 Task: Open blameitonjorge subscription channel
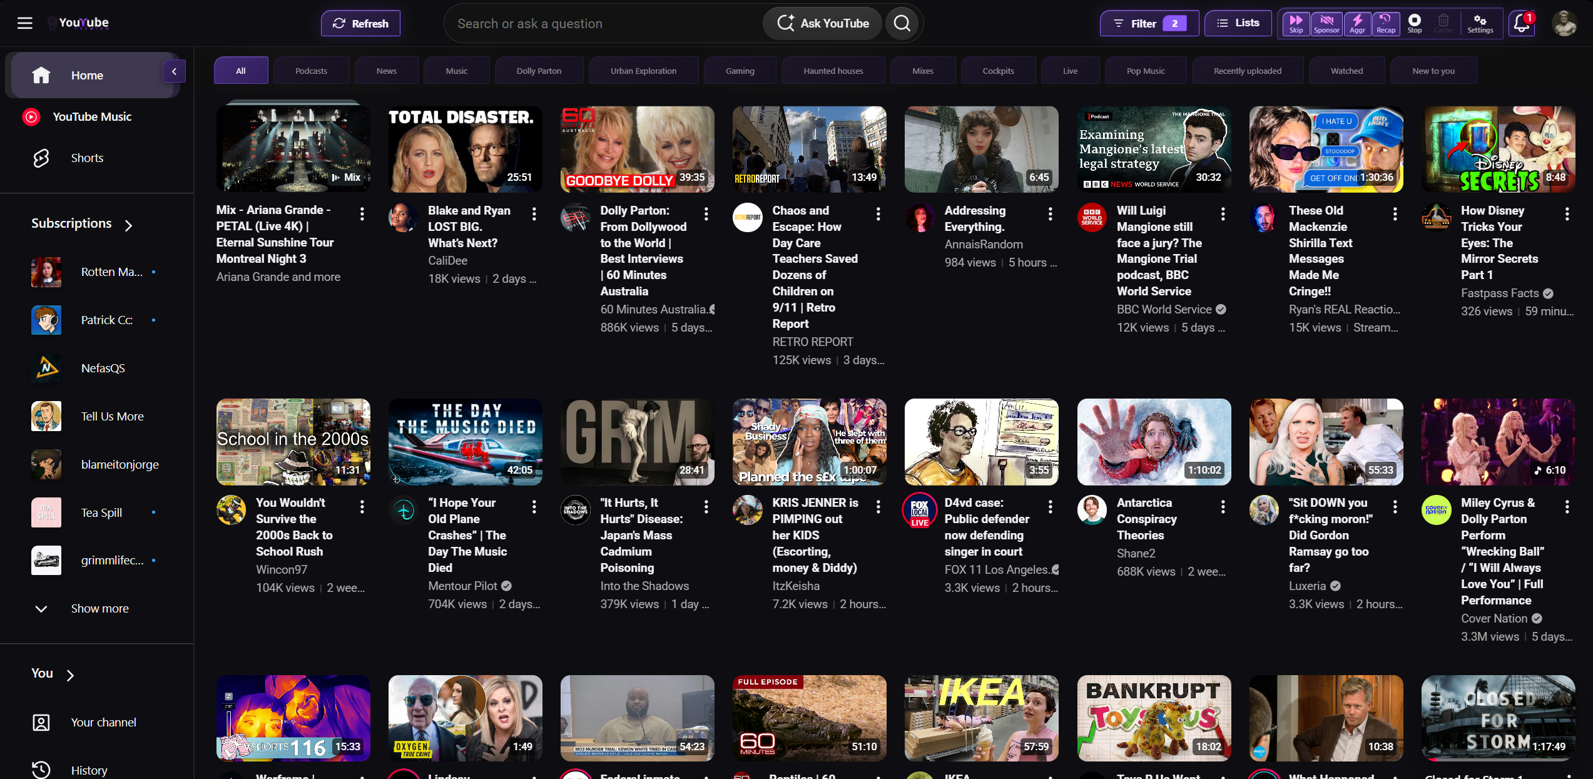[94, 465]
